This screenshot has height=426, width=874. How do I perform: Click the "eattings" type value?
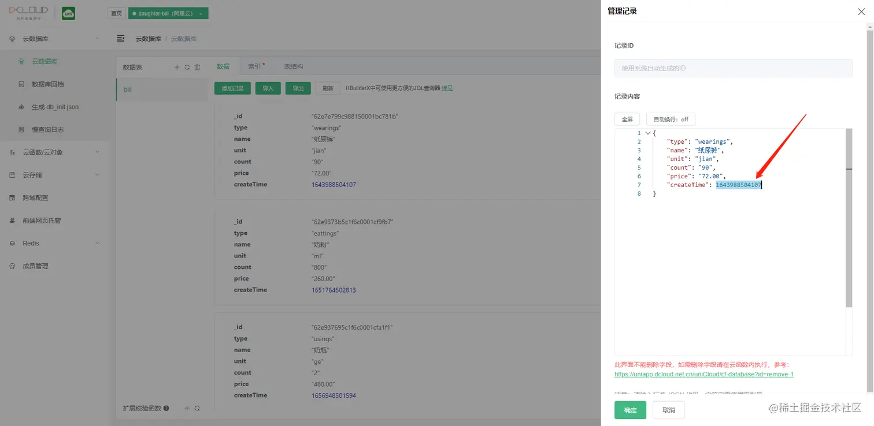pyautogui.click(x=325, y=233)
